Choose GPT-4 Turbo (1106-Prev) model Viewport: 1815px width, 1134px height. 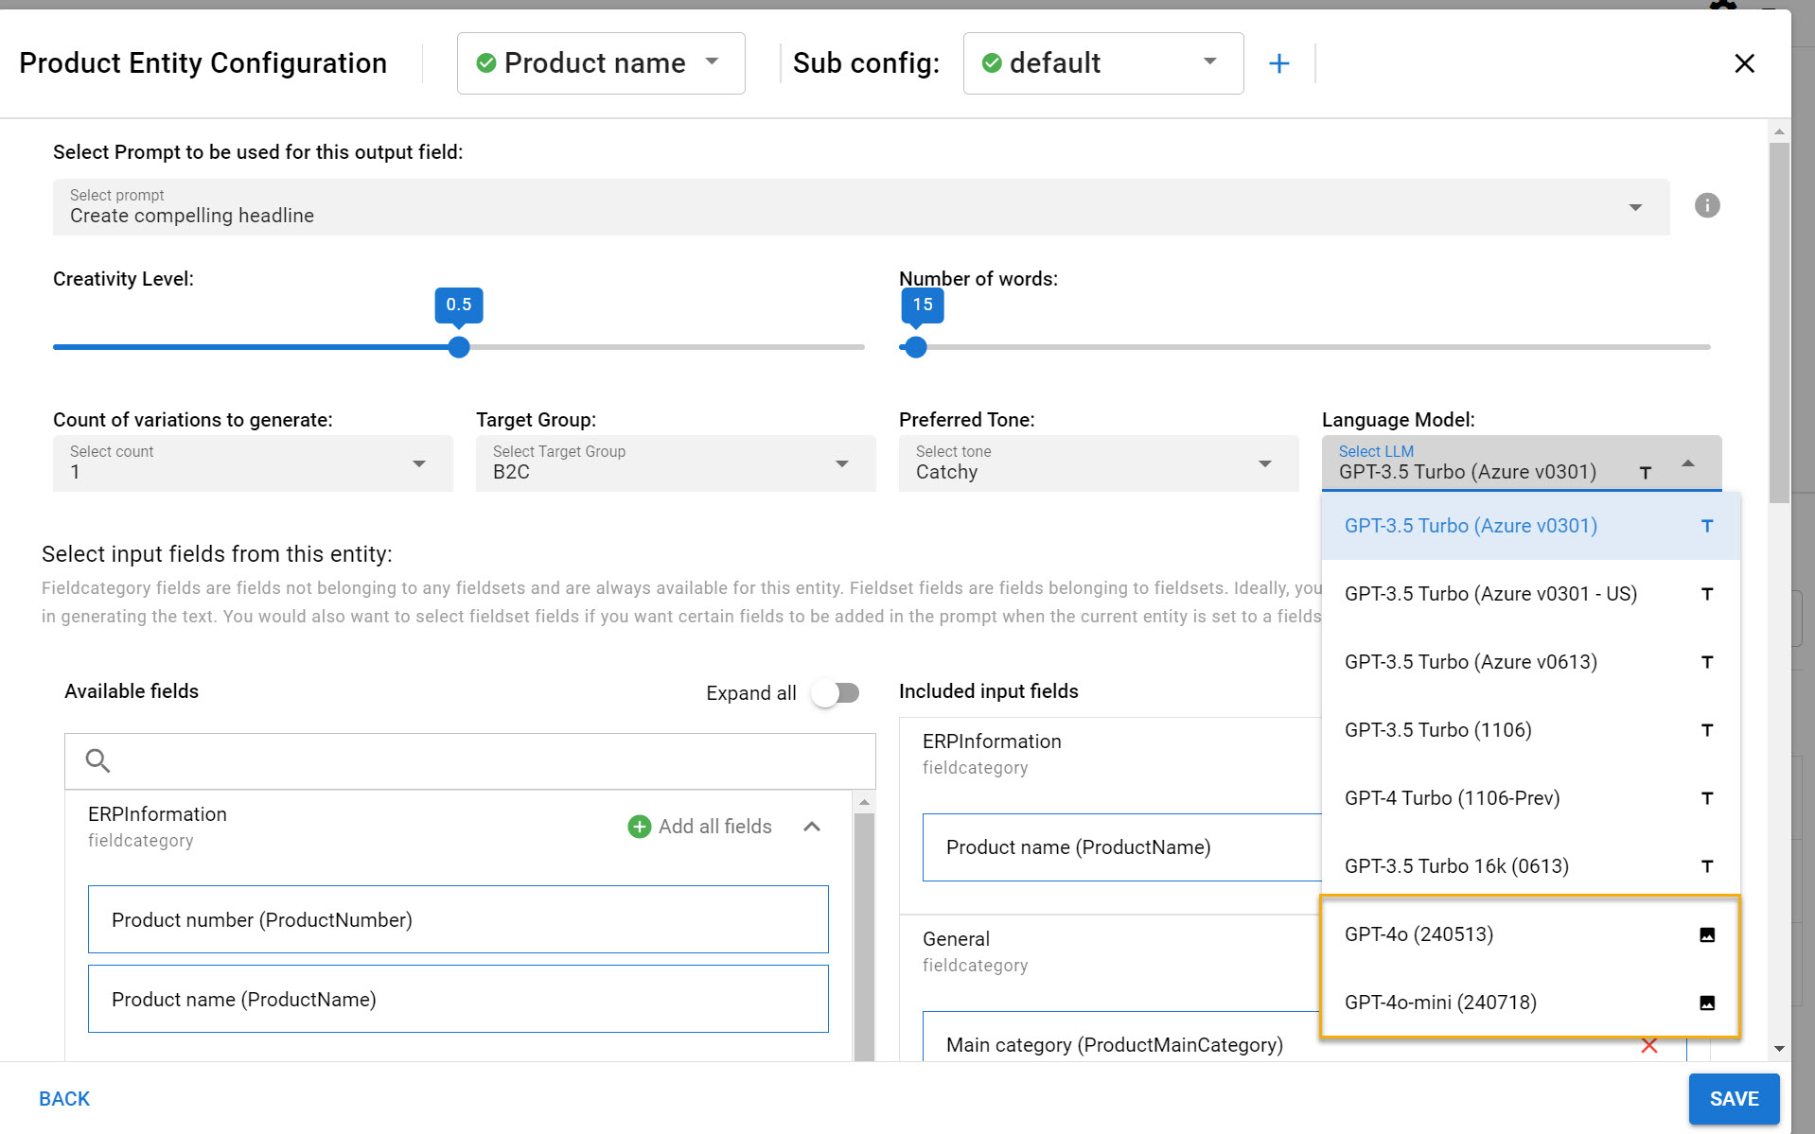click(x=1530, y=798)
